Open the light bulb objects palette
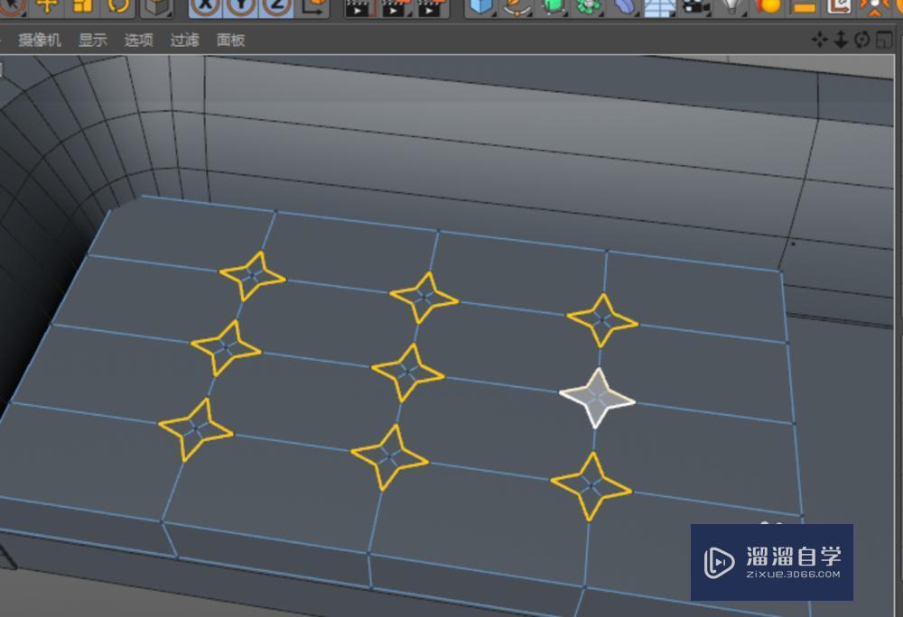The height and width of the screenshot is (617, 903). [732, 6]
